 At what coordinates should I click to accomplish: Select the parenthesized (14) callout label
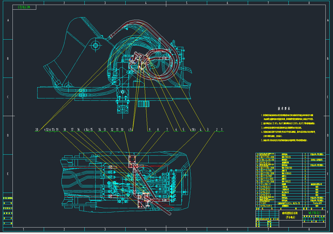pyautogui.click(x=87, y=130)
